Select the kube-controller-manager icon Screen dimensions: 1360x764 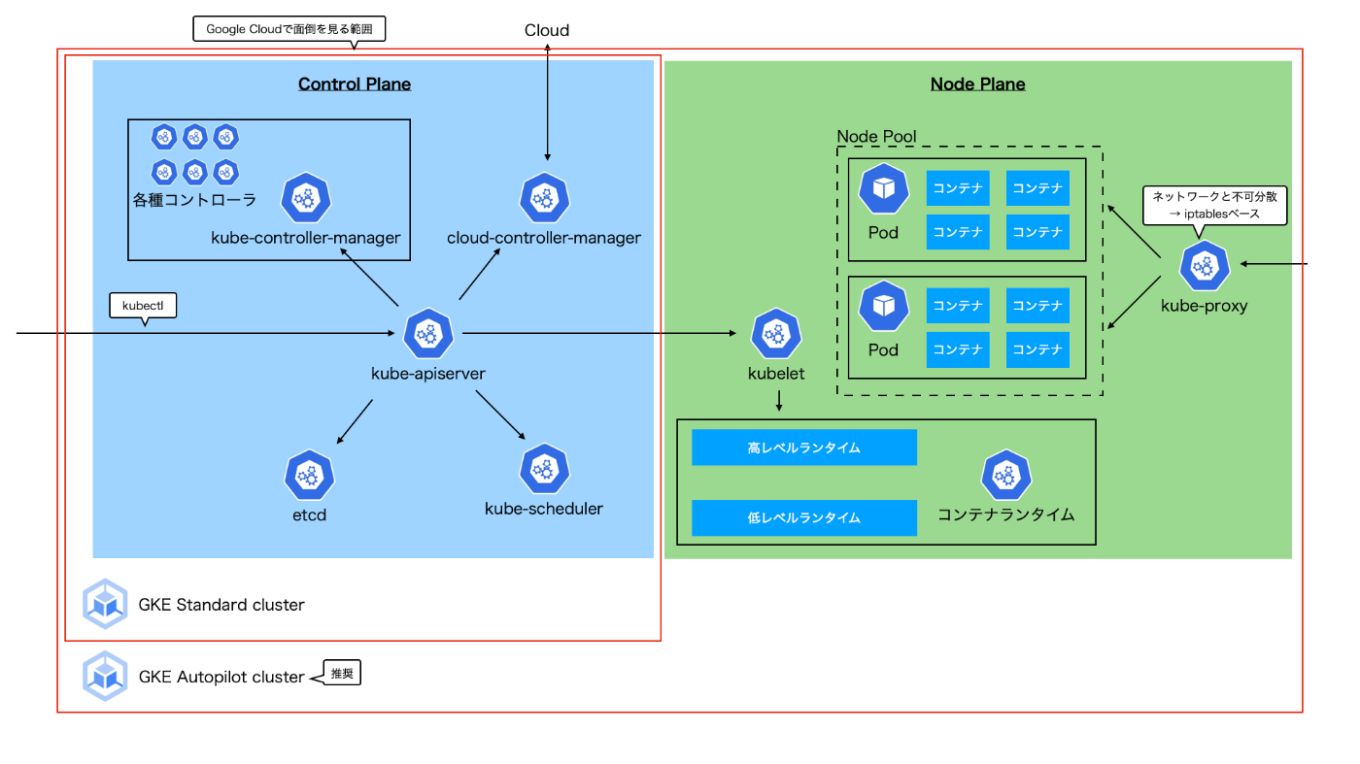(x=306, y=199)
